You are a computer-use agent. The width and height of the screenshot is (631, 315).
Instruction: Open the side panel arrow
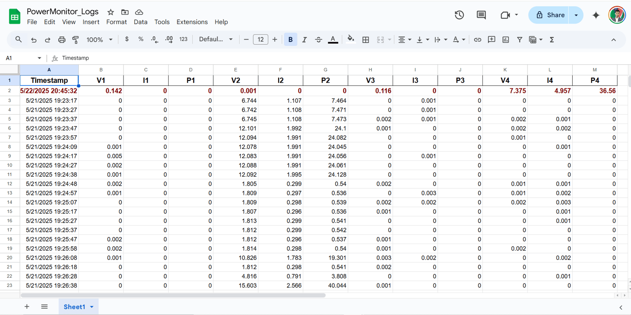point(621,308)
